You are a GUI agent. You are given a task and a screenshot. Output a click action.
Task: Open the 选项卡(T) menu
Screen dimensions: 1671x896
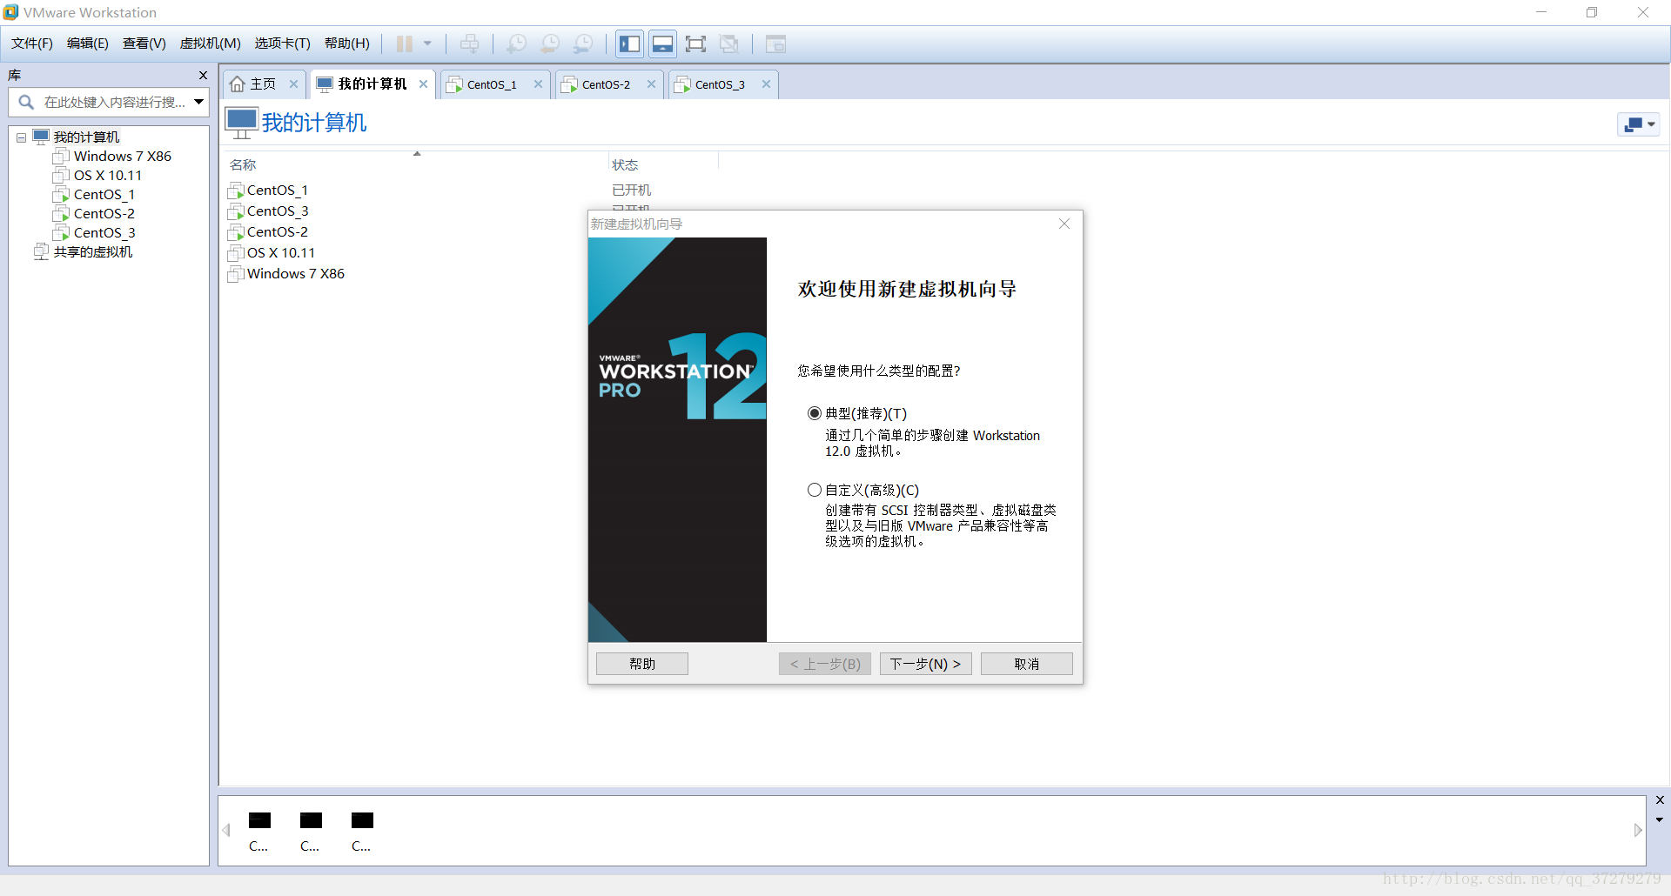click(283, 43)
